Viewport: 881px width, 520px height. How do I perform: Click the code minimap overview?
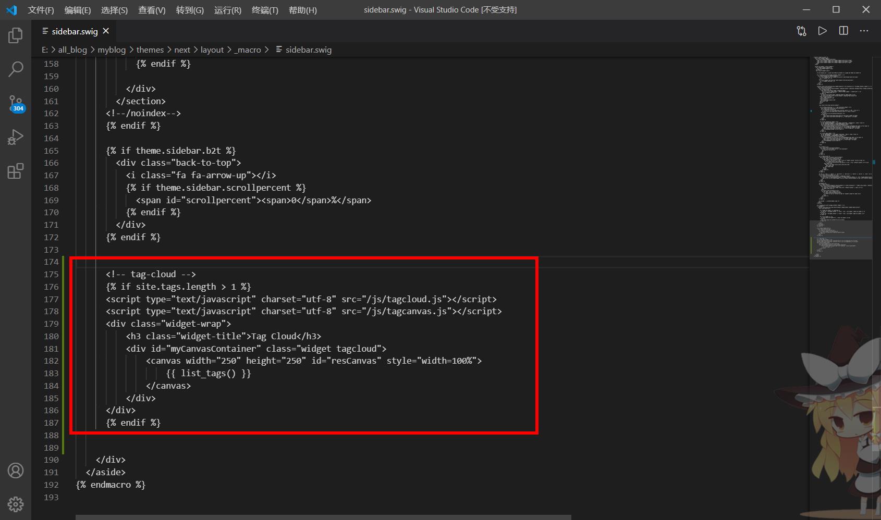840,156
